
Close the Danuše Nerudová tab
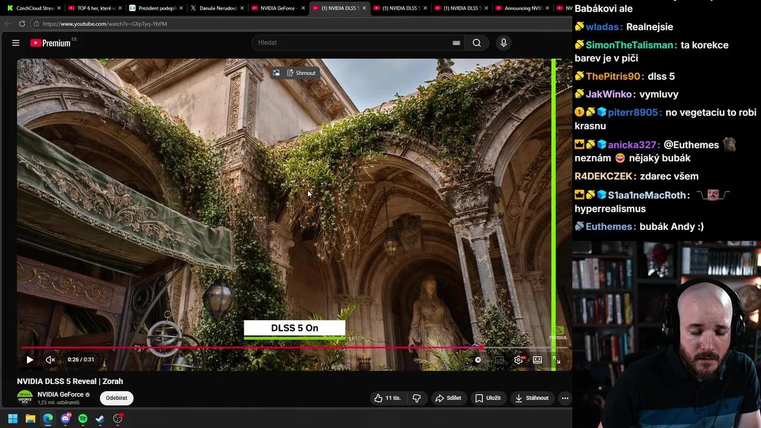pyautogui.click(x=242, y=8)
